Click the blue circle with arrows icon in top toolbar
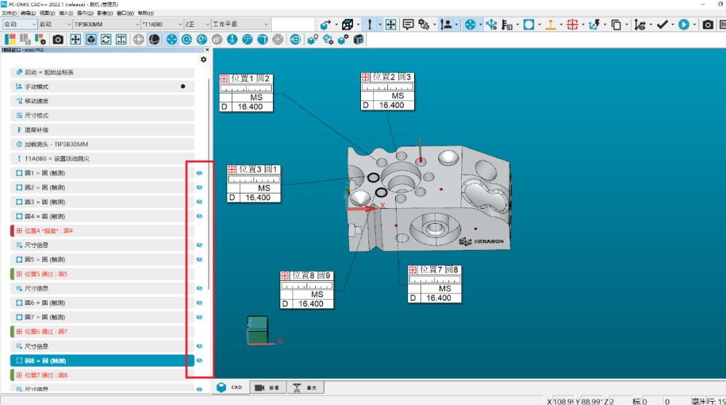Screen dimensions: 726x405 470,25
